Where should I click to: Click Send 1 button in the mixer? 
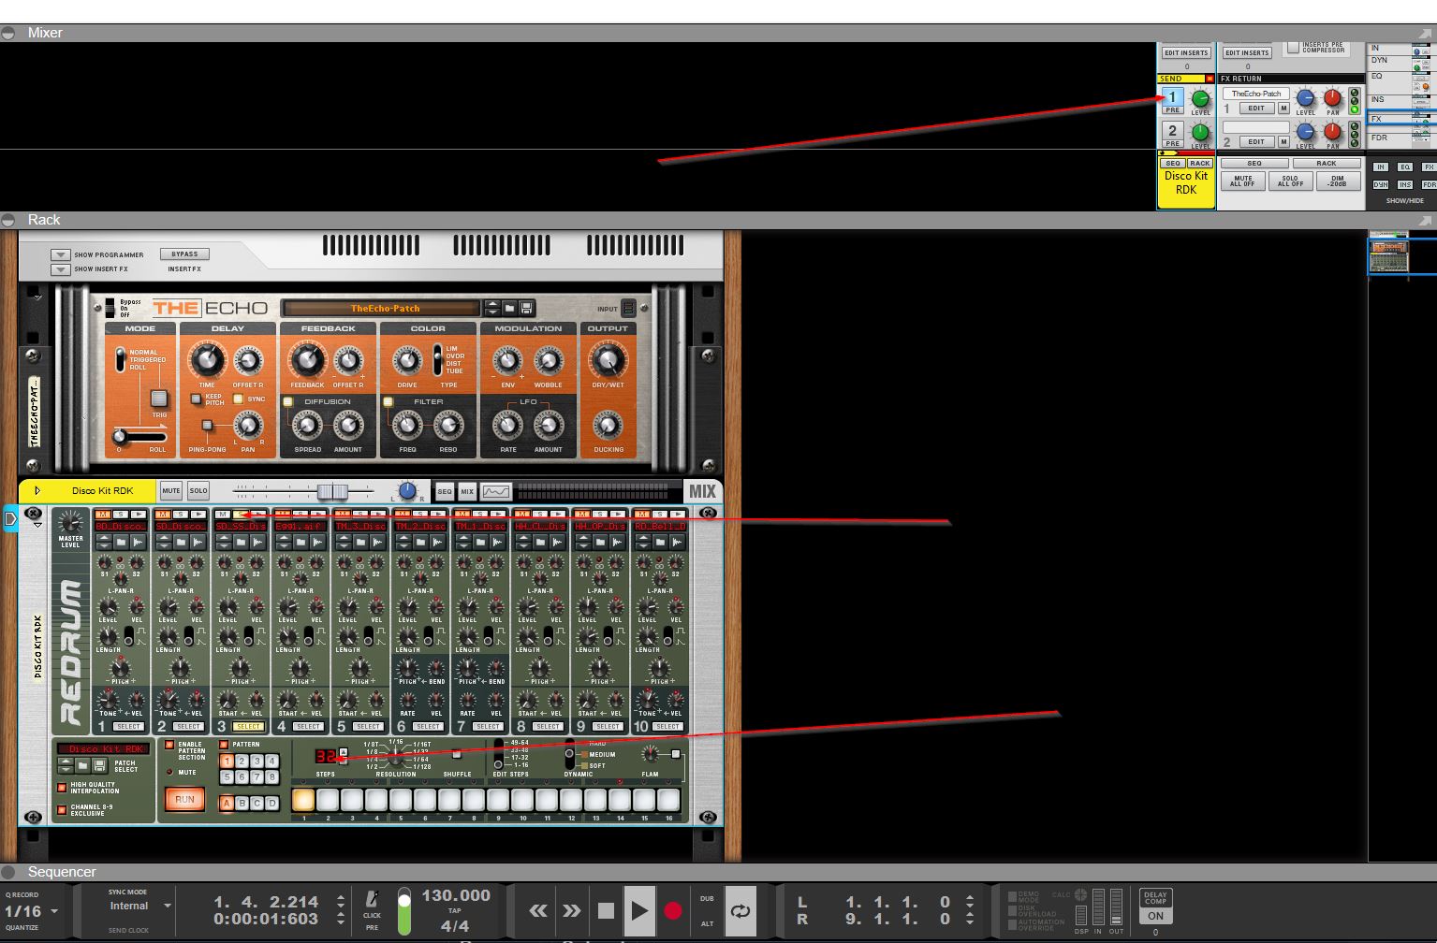(1172, 97)
